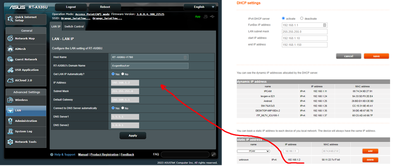Image resolution: width=394 pixels, height=166 pixels.
Task: Click the RT-AX86U's Domain Name field
Action: (x=150, y=66)
